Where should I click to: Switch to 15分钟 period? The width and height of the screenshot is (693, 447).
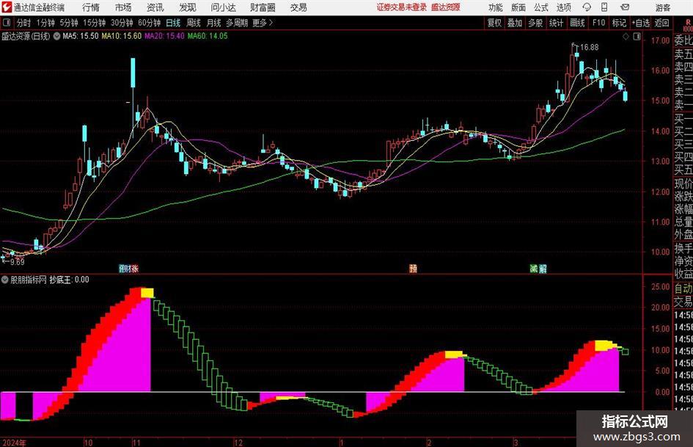(x=95, y=23)
